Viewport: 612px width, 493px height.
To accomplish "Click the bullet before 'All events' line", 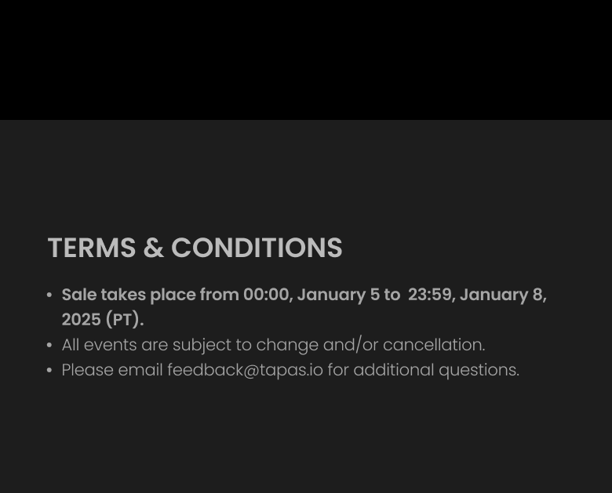I will [49, 346].
